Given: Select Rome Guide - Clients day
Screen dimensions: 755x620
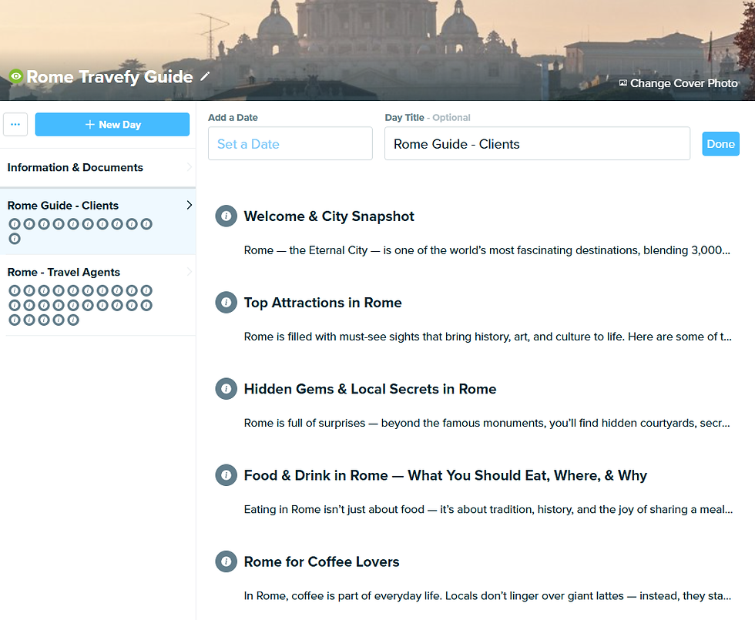Looking at the screenshot, I should coord(62,206).
